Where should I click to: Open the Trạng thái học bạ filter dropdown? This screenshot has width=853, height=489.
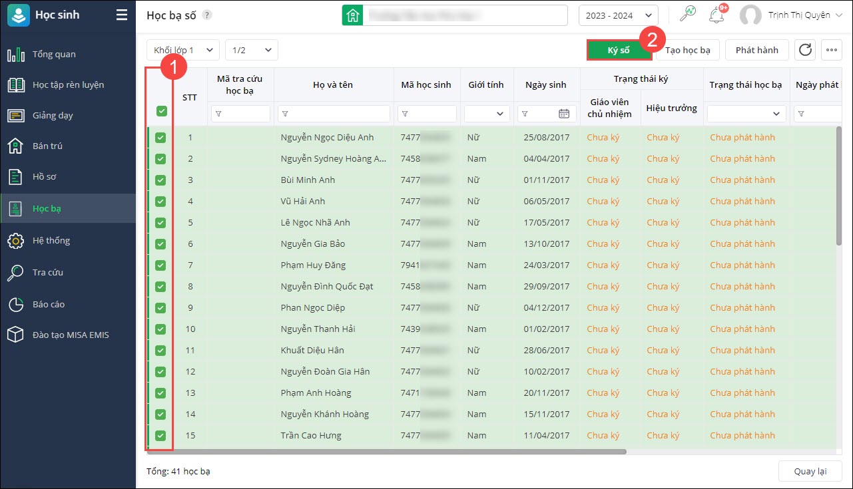click(x=746, y=114)
